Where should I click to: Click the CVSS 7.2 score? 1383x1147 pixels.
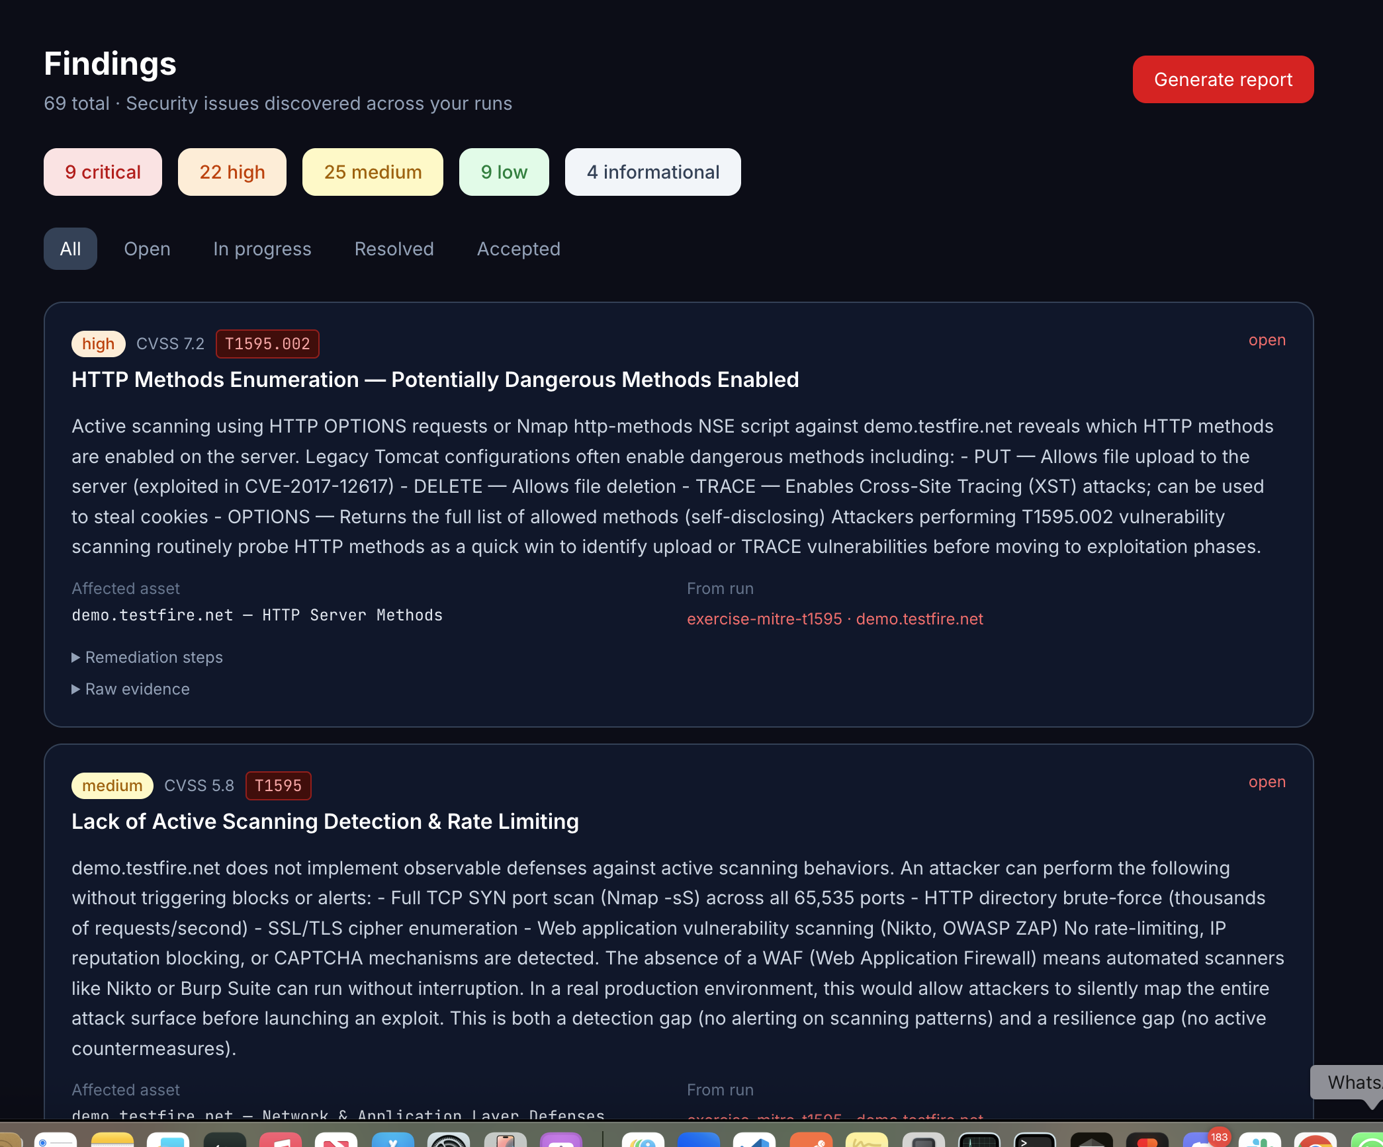[x=171, y=344]
